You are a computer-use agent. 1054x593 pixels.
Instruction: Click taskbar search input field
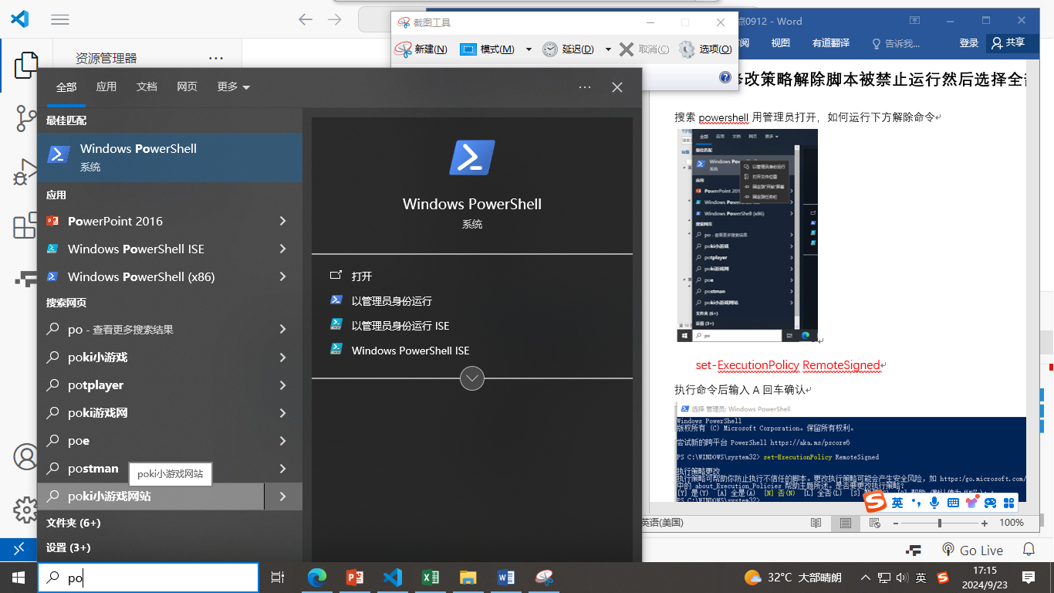[x=148, y=578]
